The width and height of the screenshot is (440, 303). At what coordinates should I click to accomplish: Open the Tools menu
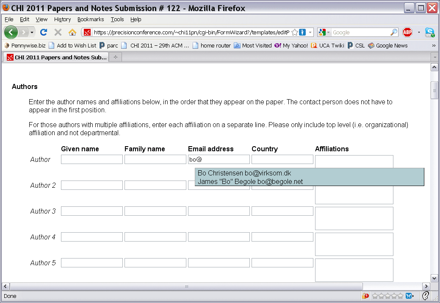pyautogui.click(x=117, y=19)
